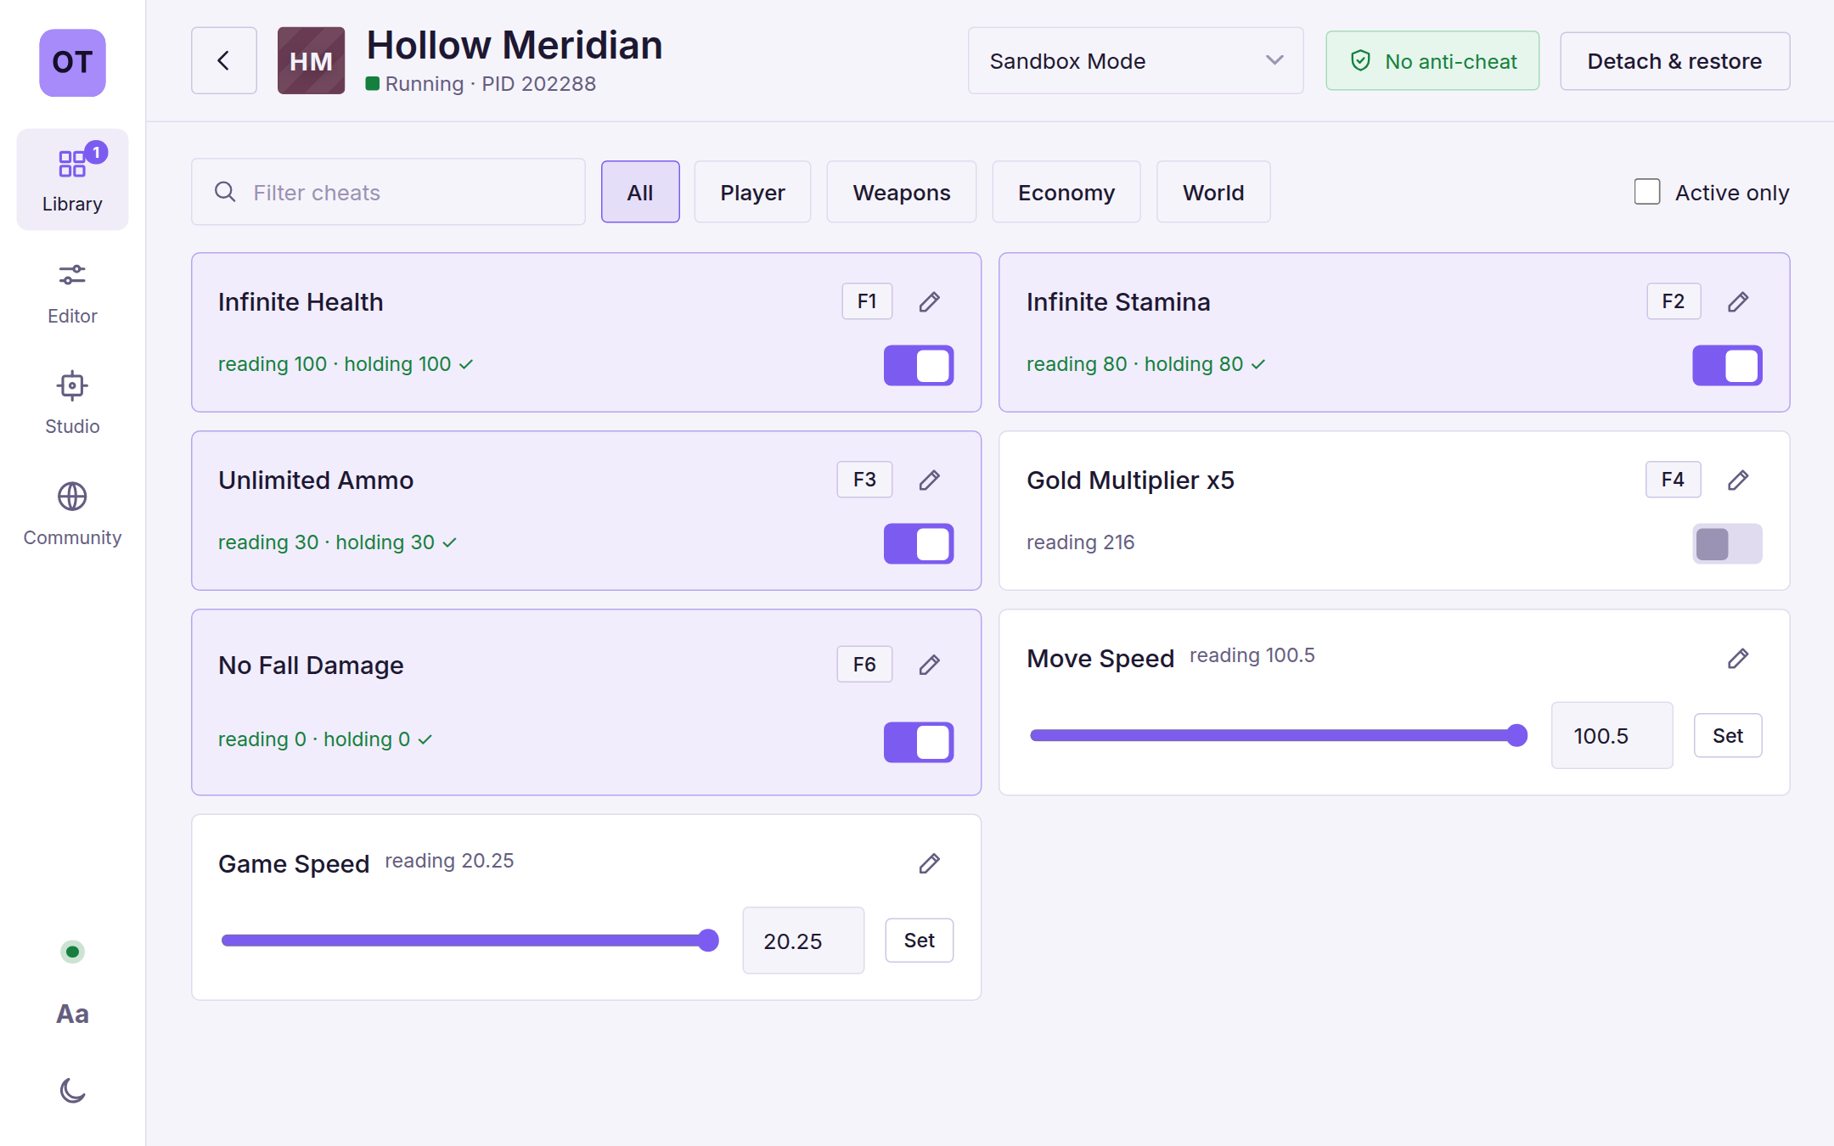Screen dimensions: 1834x1146
Task: Open the Community sidebar section
Action: coord(72,515)
